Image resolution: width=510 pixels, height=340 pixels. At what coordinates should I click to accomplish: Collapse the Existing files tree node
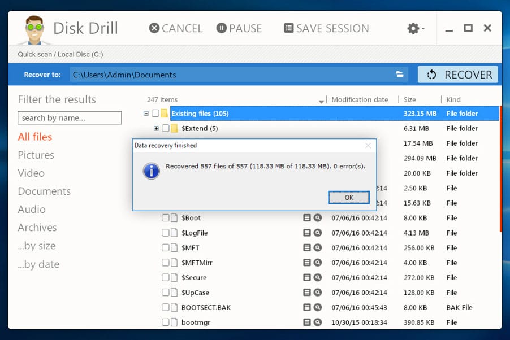(146, 114)
